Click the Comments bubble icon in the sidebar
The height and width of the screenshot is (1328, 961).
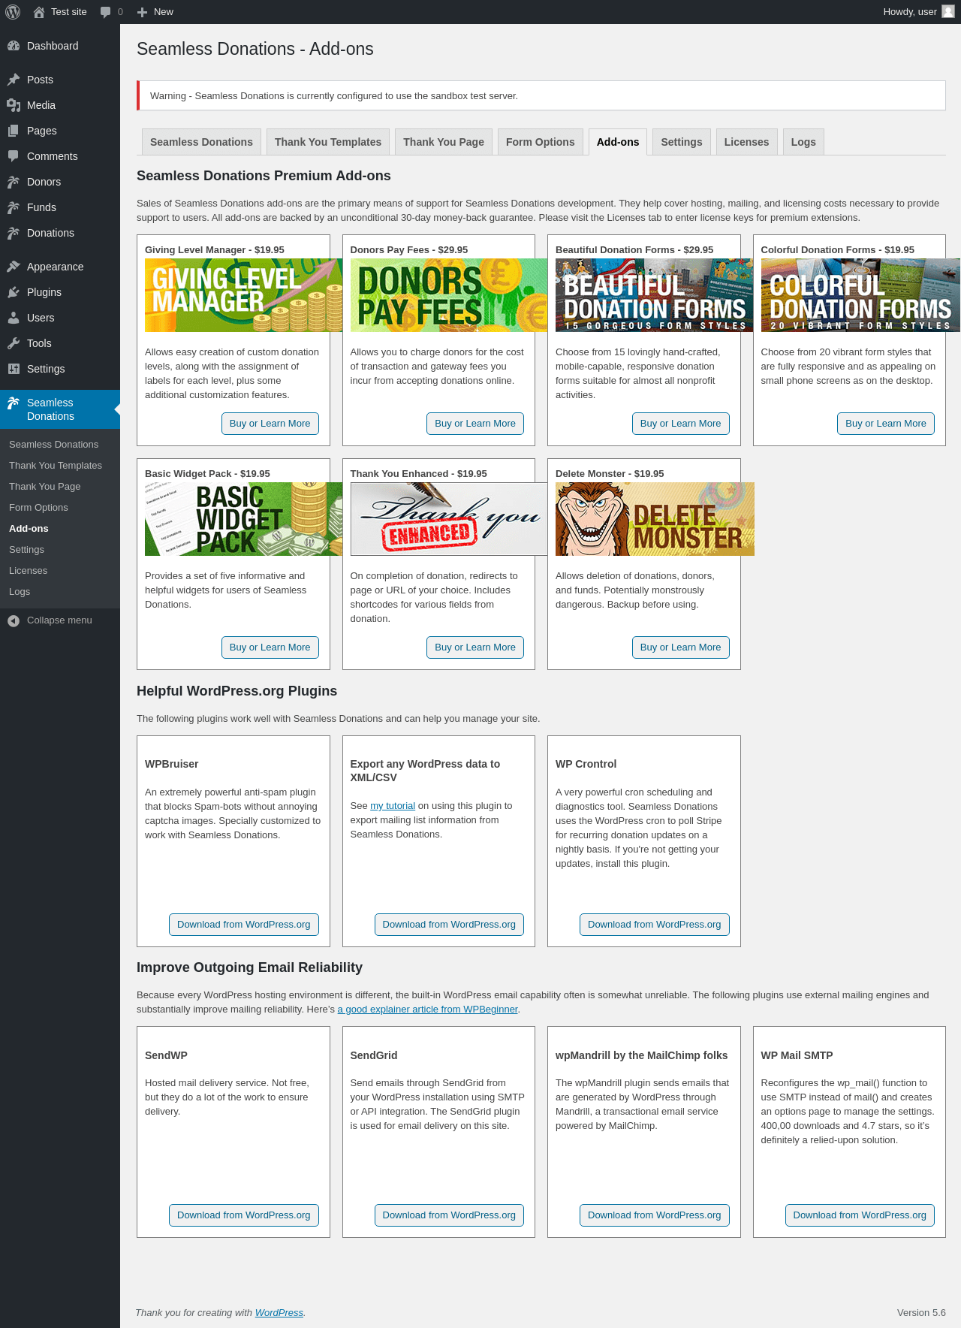14,156
